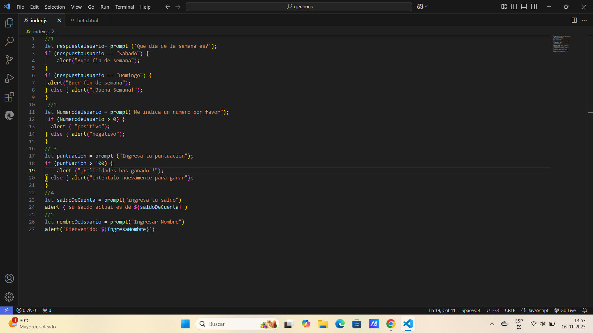Change end of line sequence CRLF
593x333 pixels.
pos(510,310)
